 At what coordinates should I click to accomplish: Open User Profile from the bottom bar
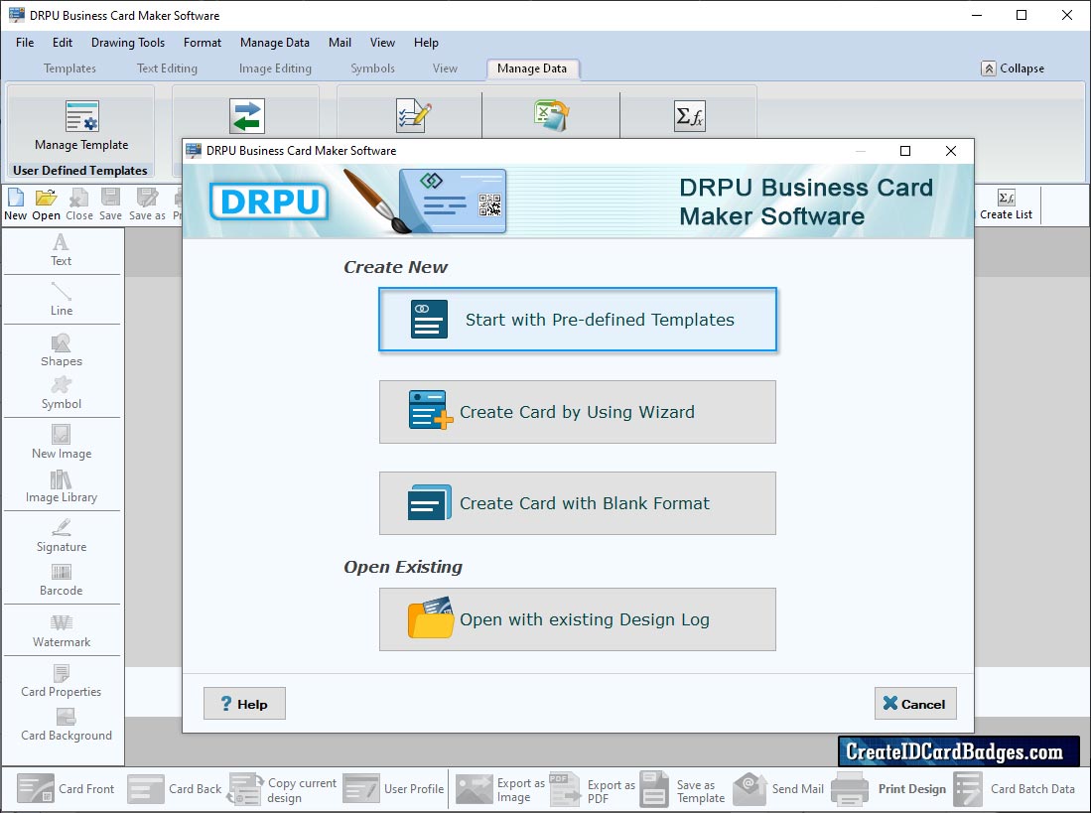(393, 789)
